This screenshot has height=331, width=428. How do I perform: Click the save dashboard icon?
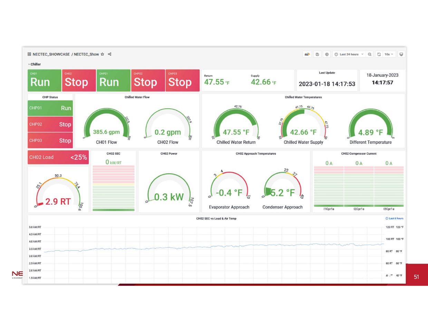point(317,54)
